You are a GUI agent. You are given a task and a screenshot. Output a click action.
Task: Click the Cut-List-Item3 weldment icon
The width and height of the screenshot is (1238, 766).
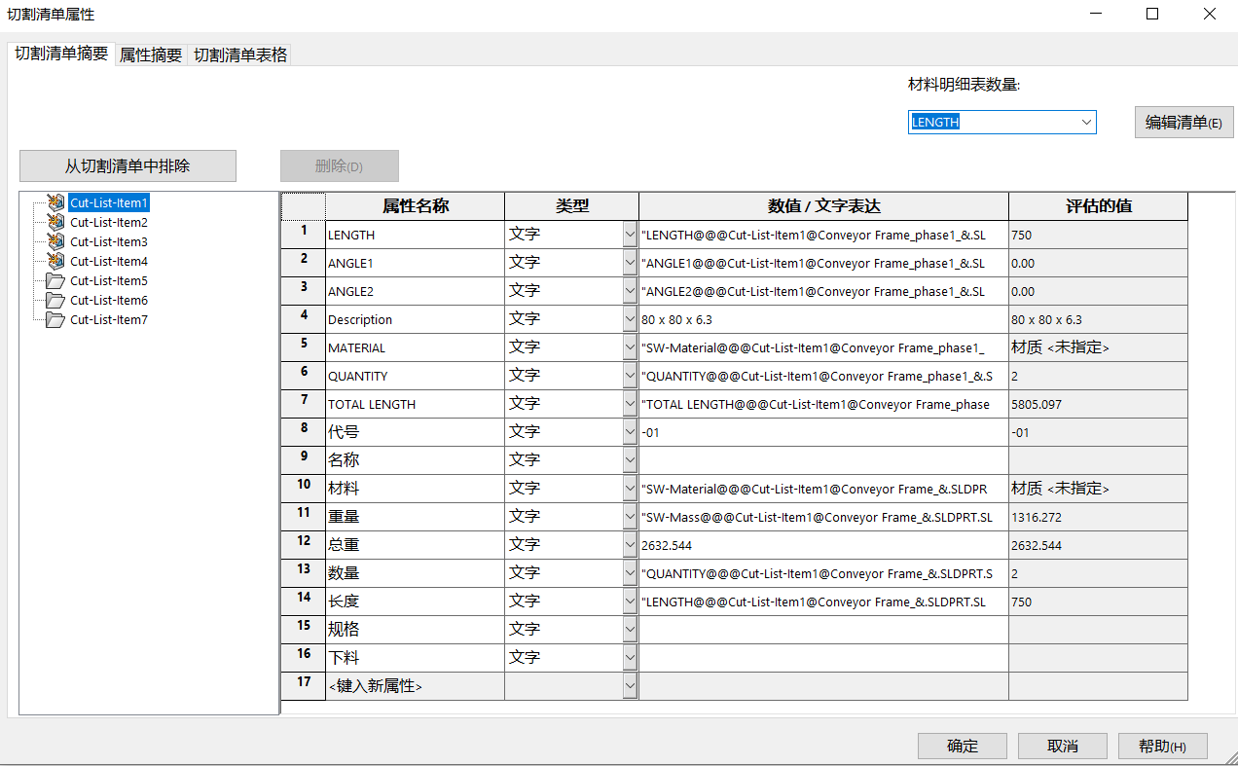55,242
